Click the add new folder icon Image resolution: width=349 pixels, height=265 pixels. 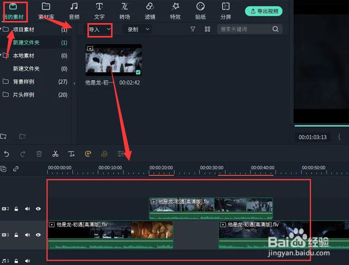coord(3,136)
